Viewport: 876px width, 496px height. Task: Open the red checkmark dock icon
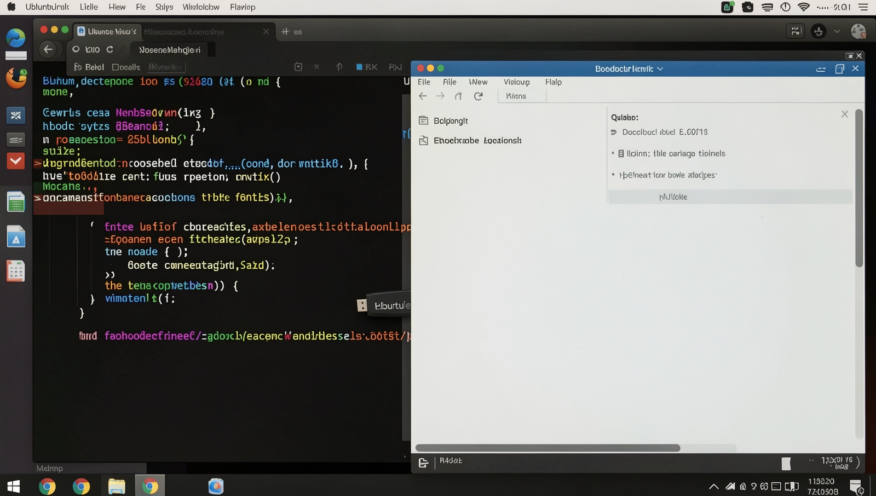(x=16, y=161)
